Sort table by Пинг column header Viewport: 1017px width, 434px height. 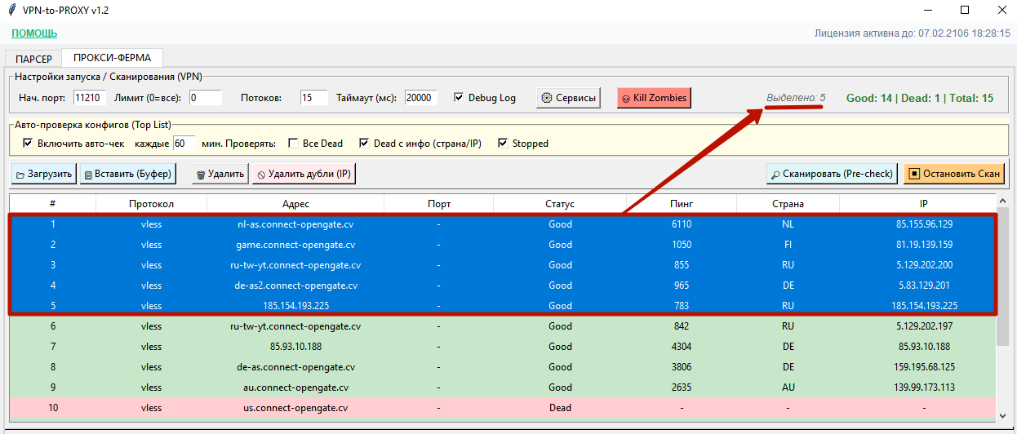tap(682, 204)
